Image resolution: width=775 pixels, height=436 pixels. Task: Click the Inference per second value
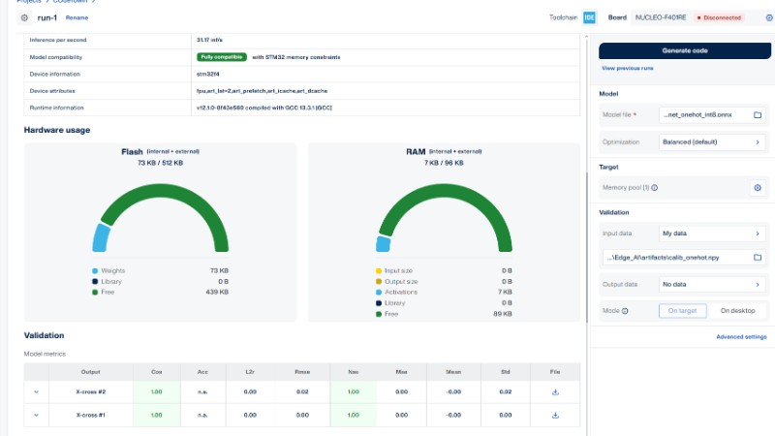pos(209,40)
